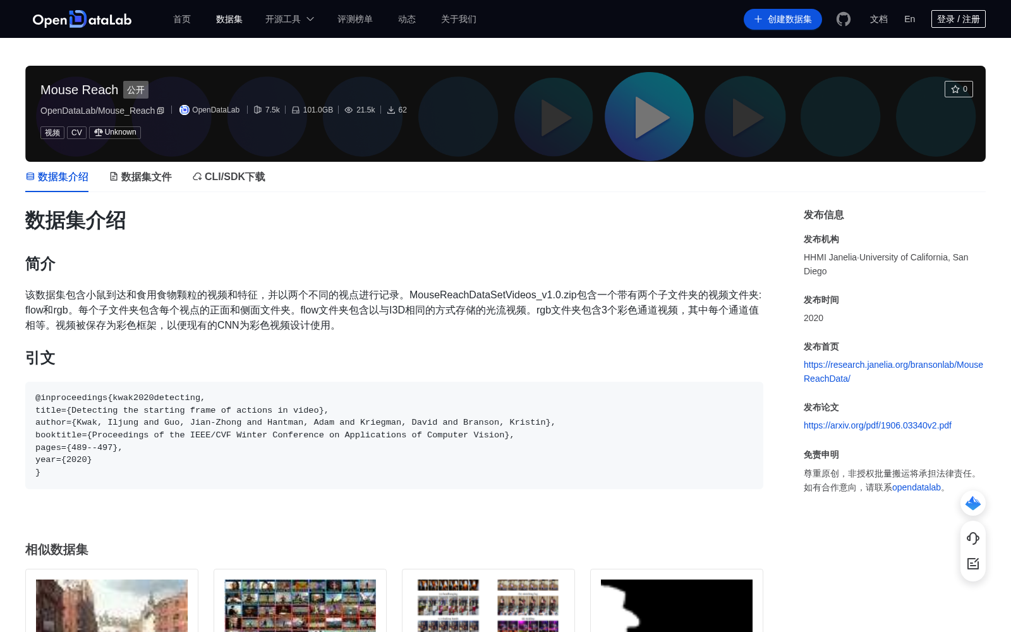Open the arxiv.org paper PDF link
This screenshot has width=1011, height=632.
tap(878, 425)
